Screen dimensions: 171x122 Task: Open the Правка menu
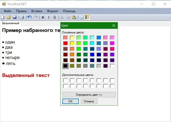[x=21, y=11]
